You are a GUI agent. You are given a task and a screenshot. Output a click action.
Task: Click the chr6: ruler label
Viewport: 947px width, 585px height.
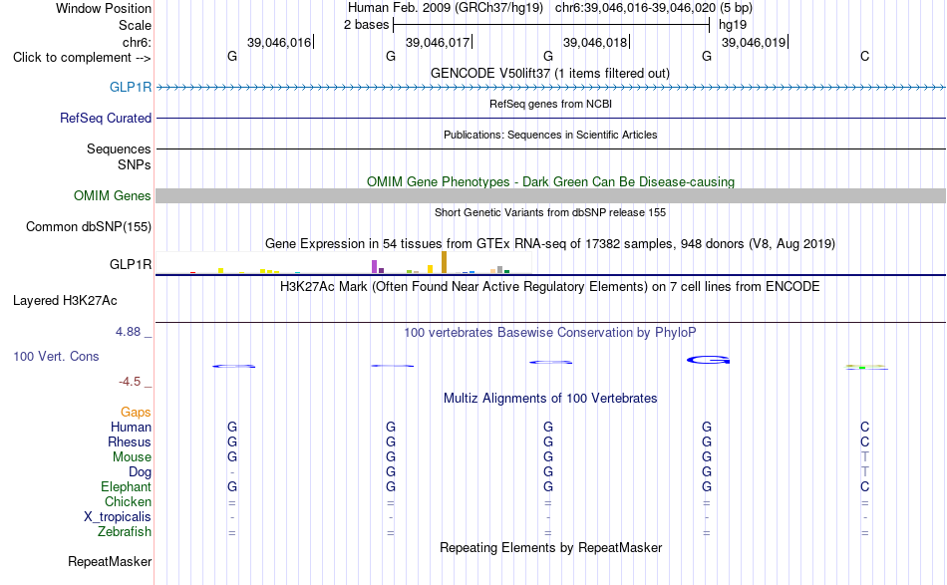[137, 42]
